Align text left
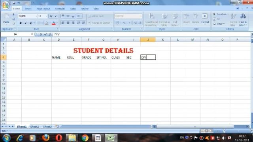253x142 pixels. click(x=63, y=23)
